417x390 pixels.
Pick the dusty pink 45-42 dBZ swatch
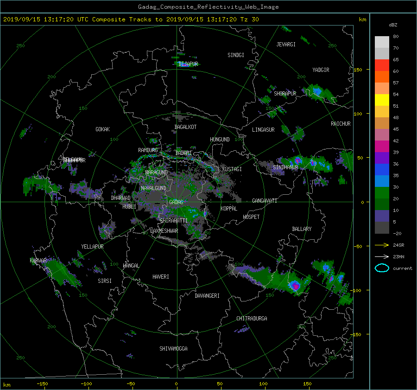tap(382, 135)
